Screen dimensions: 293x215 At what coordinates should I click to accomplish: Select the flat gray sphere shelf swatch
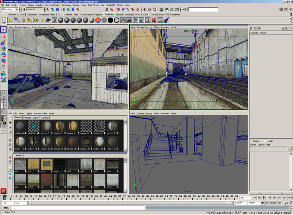coord(104,20)
